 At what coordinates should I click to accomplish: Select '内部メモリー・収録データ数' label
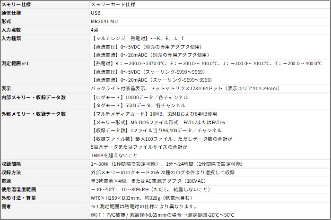(34, 97)
